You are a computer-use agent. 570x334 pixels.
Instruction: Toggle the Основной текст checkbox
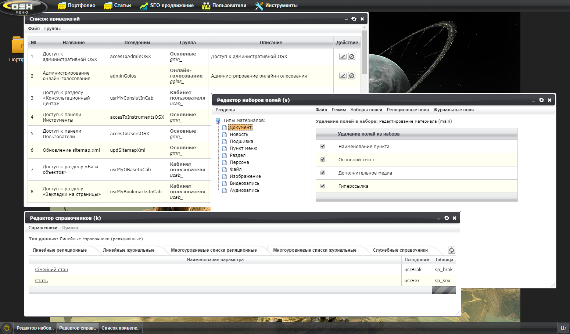(x=323, y=159)
